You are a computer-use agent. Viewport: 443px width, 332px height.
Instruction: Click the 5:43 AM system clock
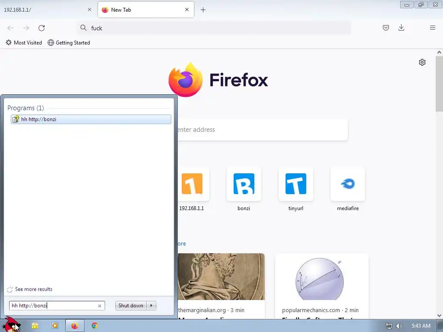click(x=421, y=326)
